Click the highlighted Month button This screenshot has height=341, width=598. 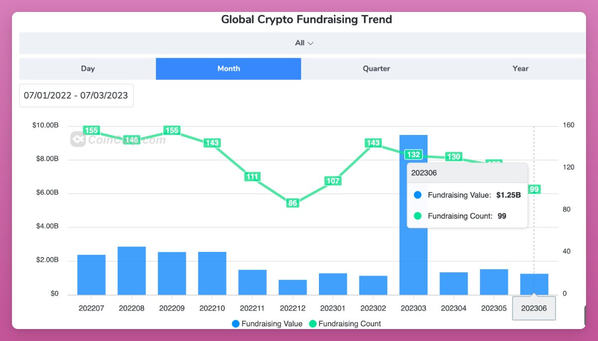[228, 68]
